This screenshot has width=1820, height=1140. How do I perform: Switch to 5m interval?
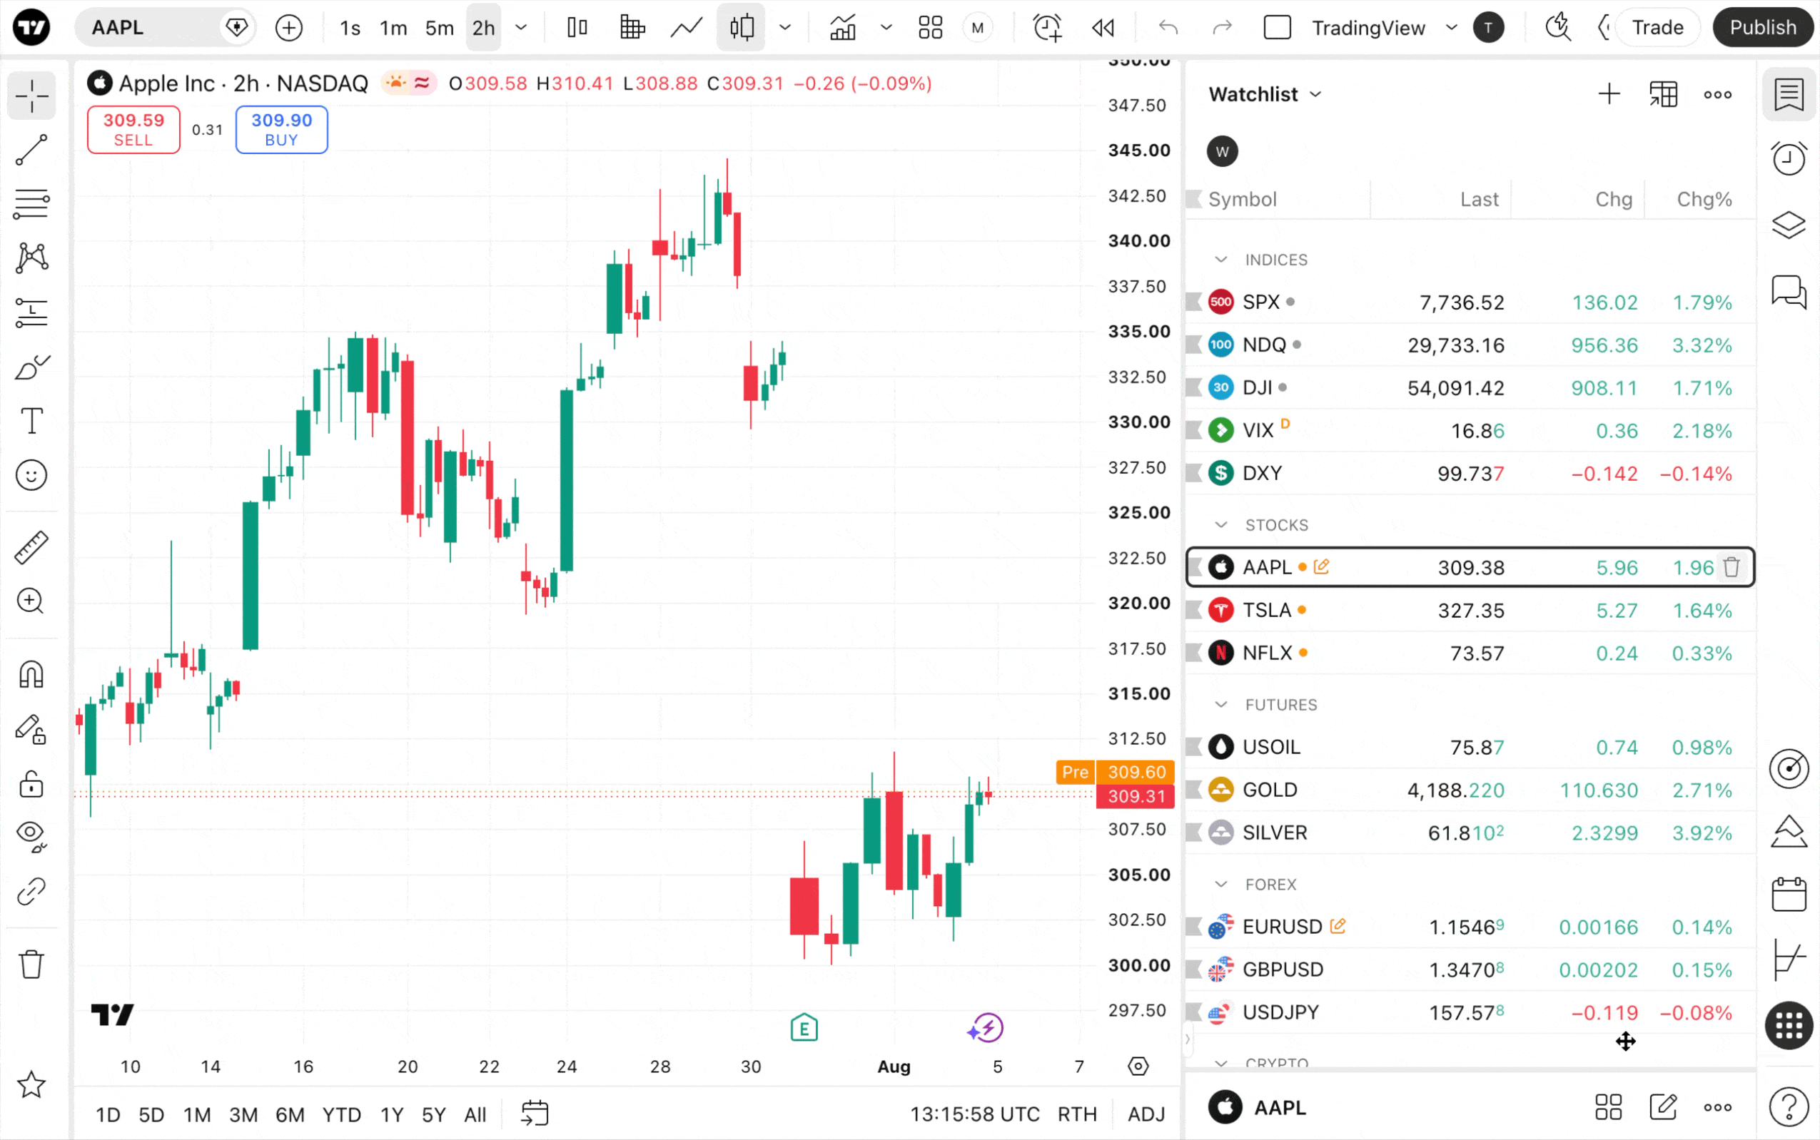click(440, 28)
